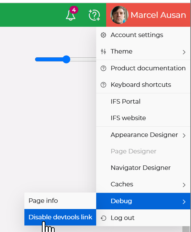The height and width of the screenshot is (232, 191).
Task: Click question mark icon beside Product documentation
Action: pyautogui.click(x=103, y=68)
